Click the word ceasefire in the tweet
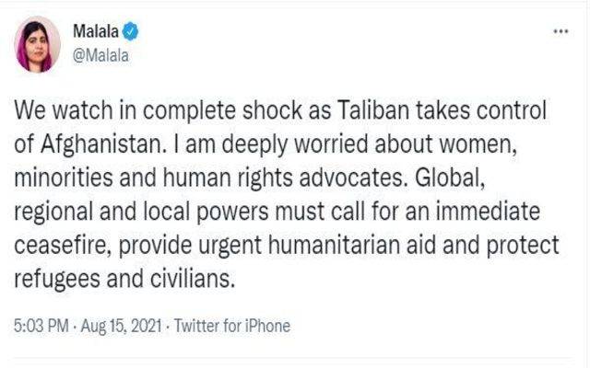This screenshot has height=368, width=590. [x=63, y=246]
